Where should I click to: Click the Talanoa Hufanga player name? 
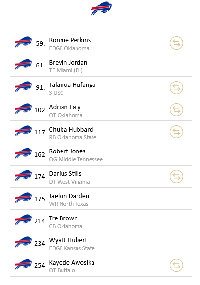(72, 85)
